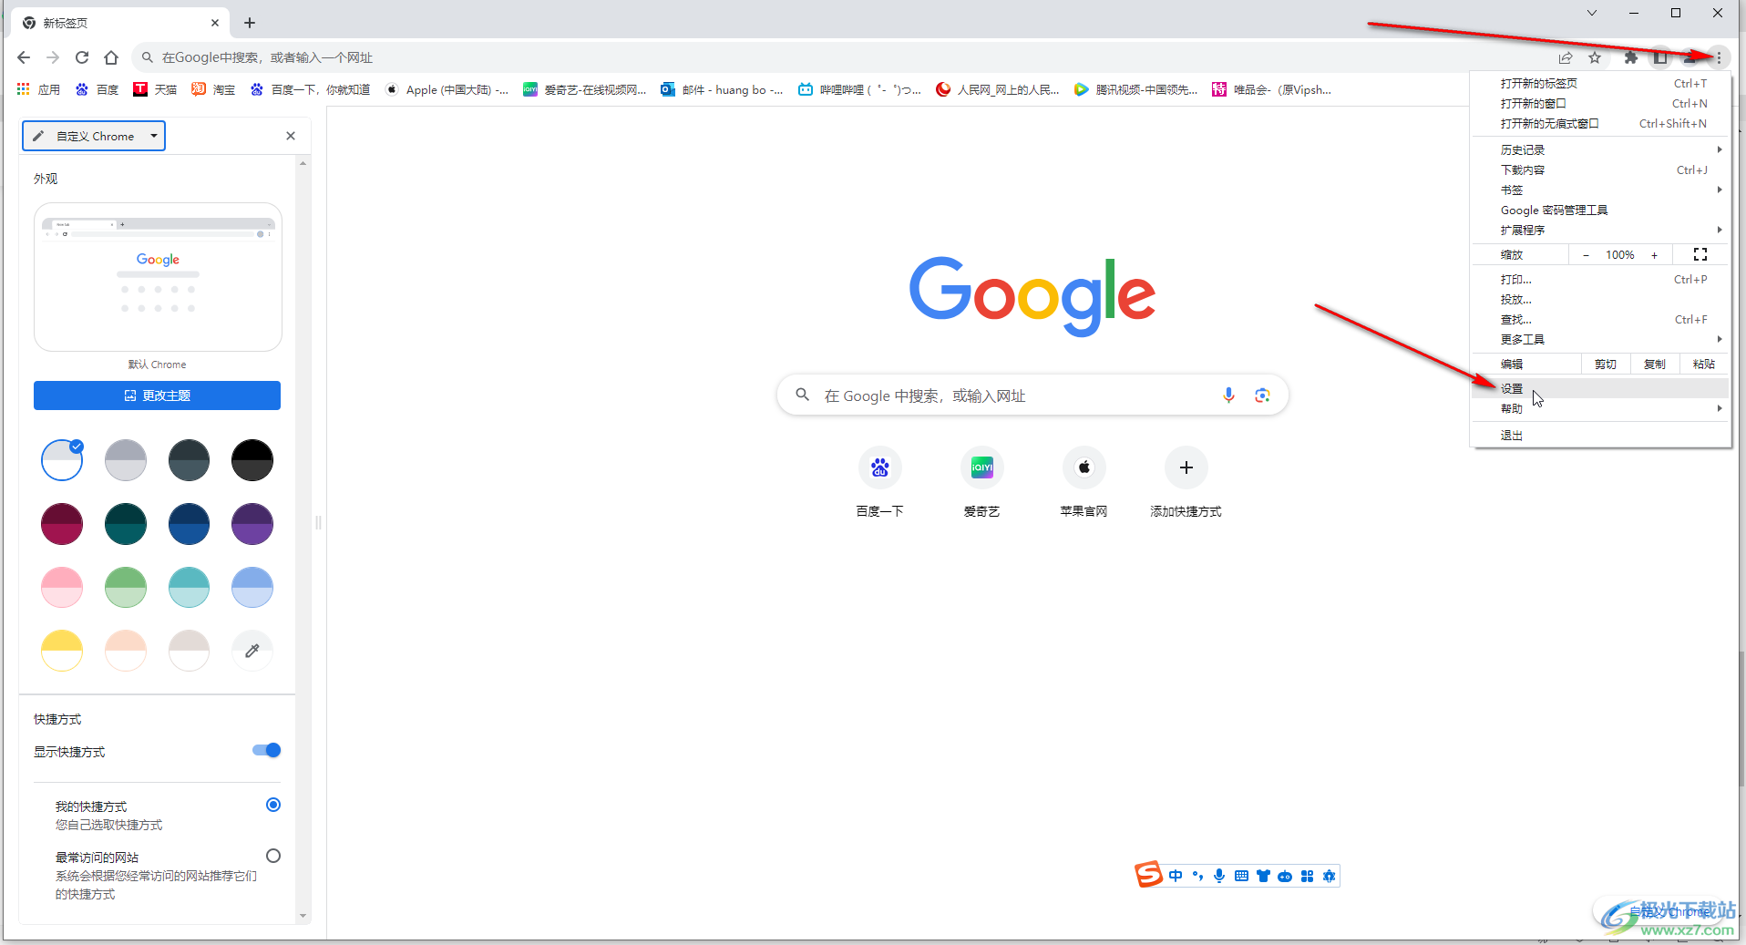Click Settings in Chrome menu
This screenshot has width=1746, height=945.
coord(1601,388)
